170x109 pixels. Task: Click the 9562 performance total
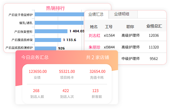click(154, 59)
